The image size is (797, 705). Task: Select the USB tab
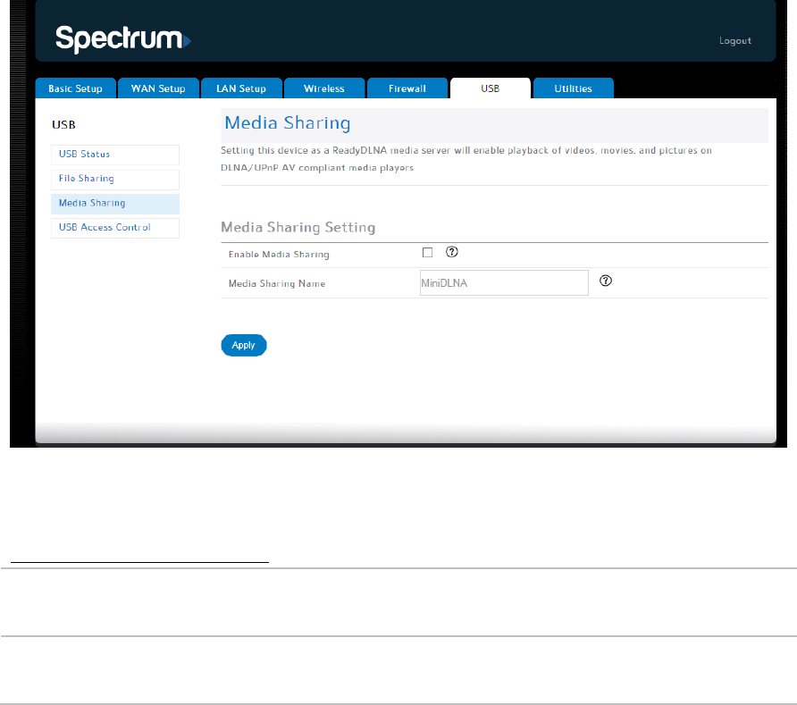(491, 88)
